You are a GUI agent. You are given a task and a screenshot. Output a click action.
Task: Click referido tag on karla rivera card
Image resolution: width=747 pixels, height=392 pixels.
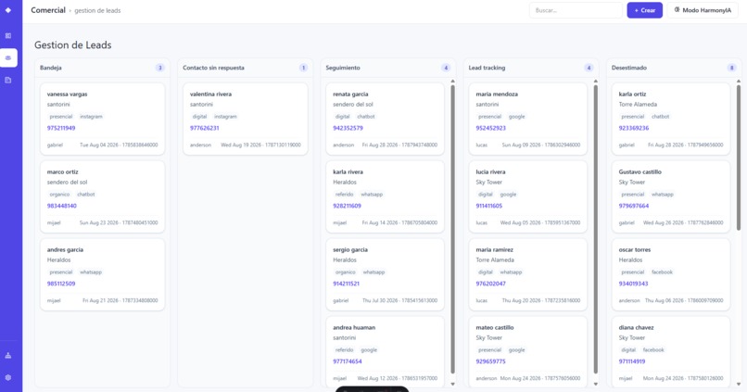(344, 195)
